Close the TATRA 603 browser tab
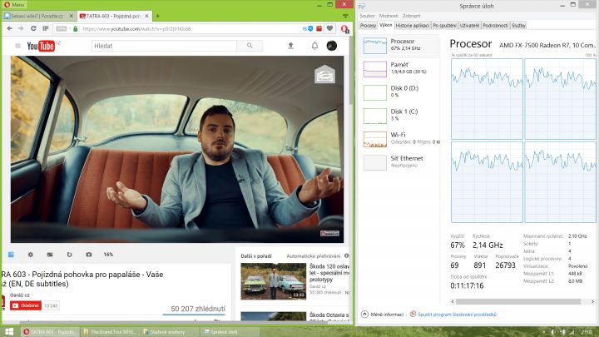Viewport: 599px width, 337px height. [x=146, y=16]
